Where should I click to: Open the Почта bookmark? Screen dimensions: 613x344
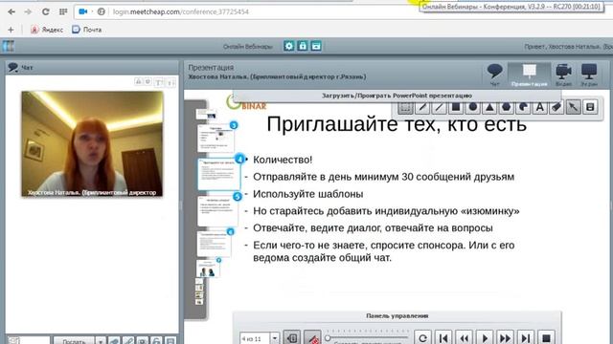point(87,30)
